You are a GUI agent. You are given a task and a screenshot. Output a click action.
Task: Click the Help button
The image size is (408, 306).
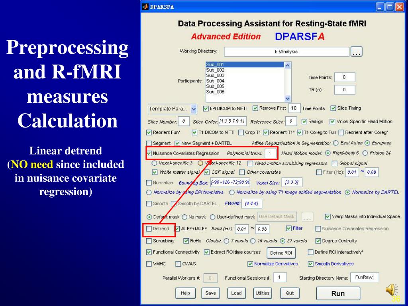(x=185, y=293)
